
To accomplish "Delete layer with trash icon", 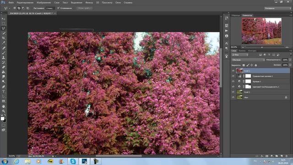I will (x=287, y=156).
